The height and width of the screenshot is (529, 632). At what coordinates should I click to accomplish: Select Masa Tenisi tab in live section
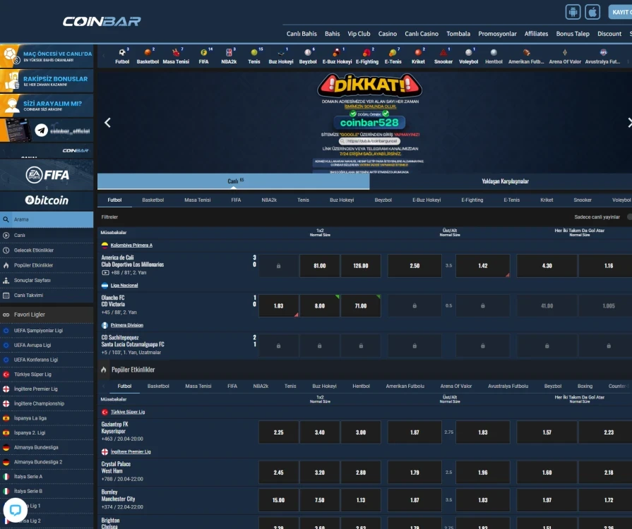(198, 200)
